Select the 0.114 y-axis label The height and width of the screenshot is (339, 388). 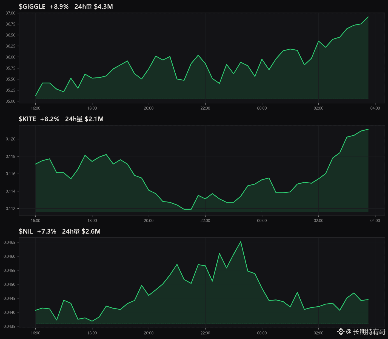[11, 191]
